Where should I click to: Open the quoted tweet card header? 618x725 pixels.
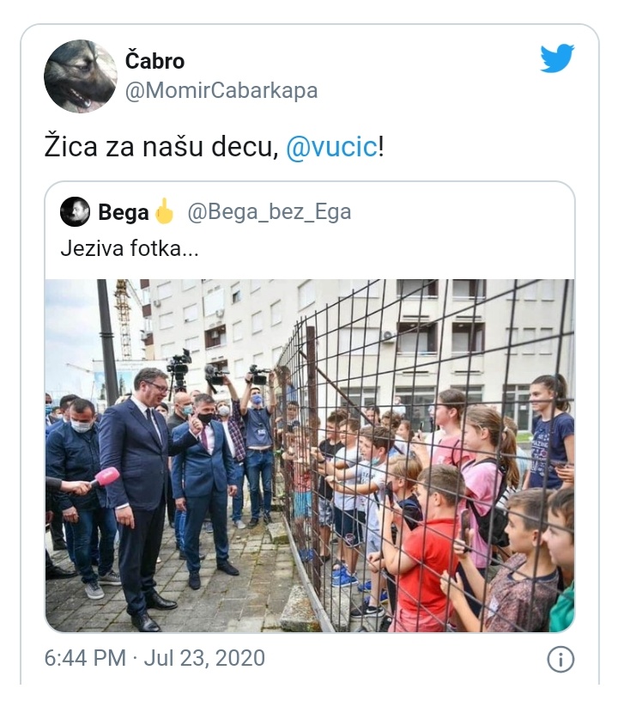click(206, 212)
